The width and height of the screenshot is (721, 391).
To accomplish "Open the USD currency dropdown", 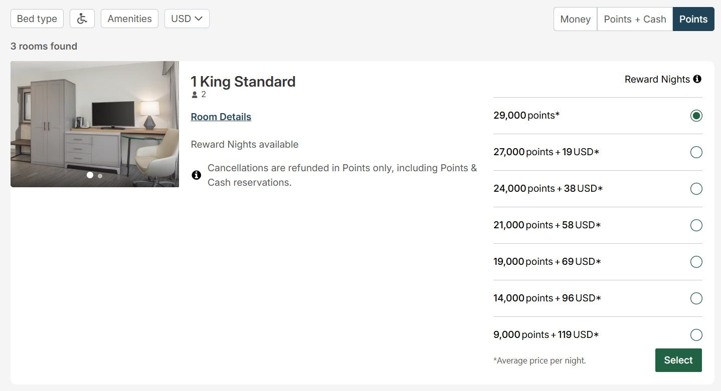I will (187, 18).
